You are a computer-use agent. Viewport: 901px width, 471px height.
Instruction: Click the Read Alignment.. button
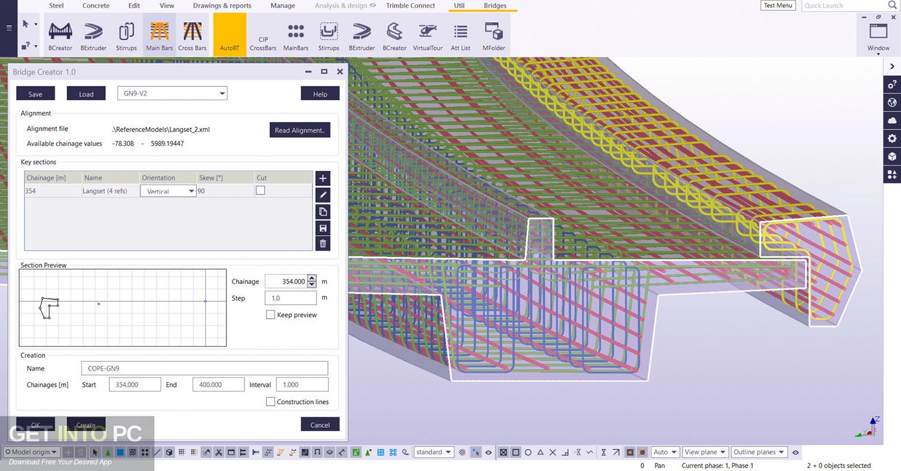pos(300,130)
